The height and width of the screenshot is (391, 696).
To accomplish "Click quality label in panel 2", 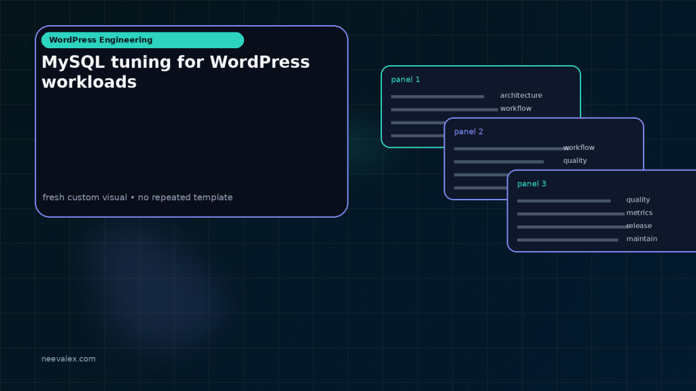I will [575, 160].
